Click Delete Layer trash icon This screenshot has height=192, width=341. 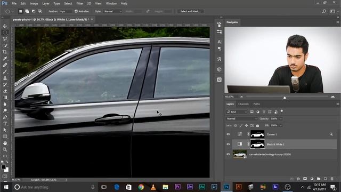pyautogui.click(x=332, y=179)
